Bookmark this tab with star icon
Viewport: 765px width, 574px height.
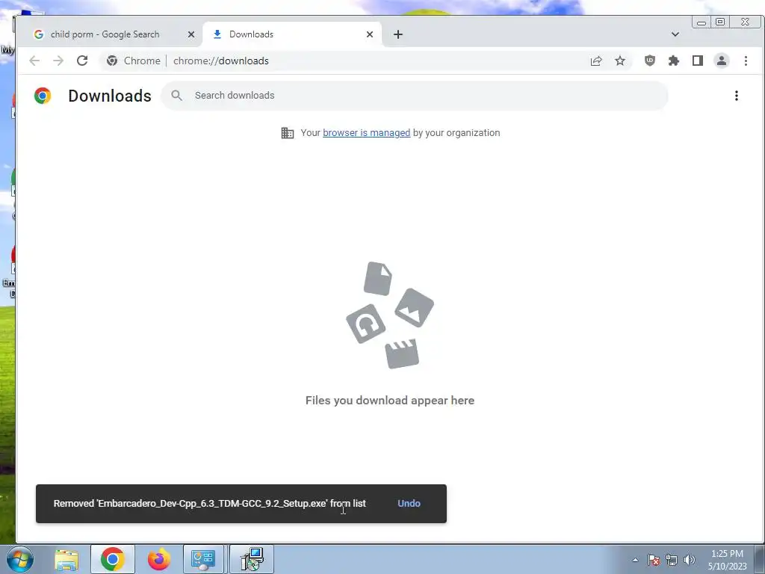point(620,61)
